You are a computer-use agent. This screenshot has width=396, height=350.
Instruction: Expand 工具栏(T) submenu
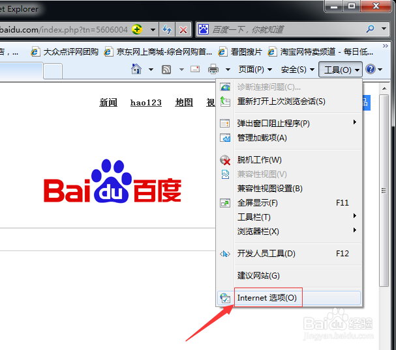click(x=289, y=217)
